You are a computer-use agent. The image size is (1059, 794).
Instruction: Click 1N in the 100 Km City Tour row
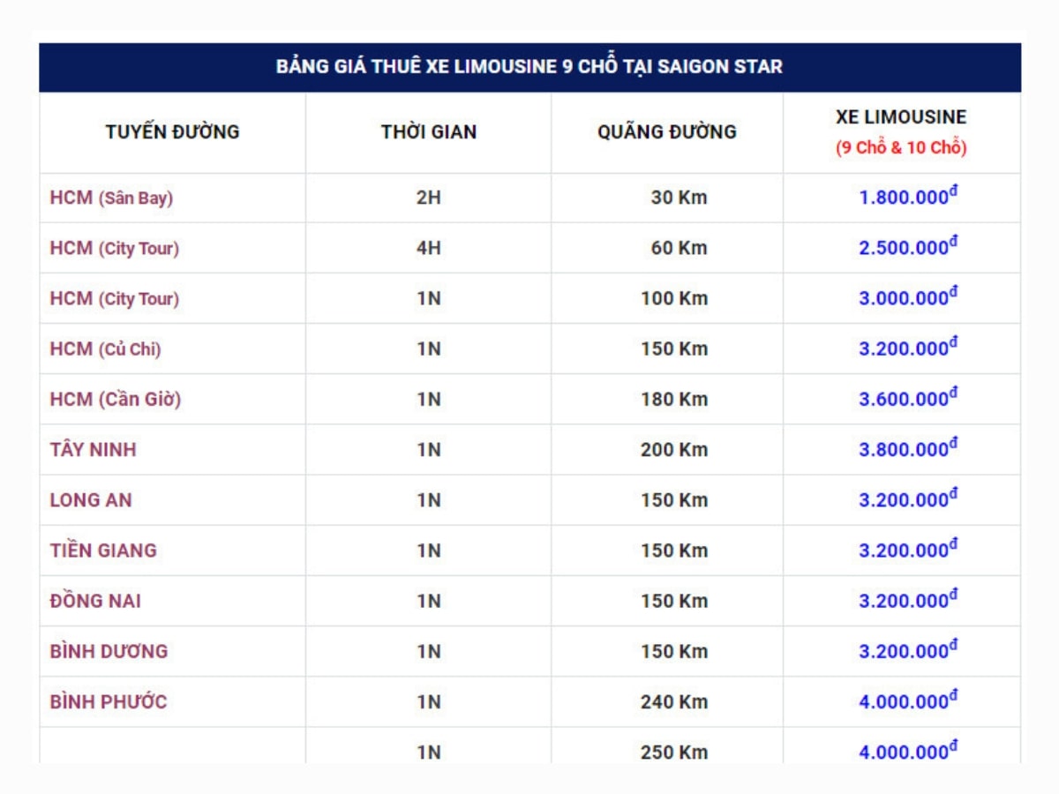[x=429, y=299]
